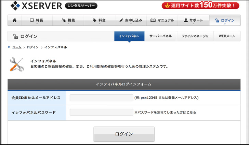Open the ログイン menu in top navigation
This screenshot has height=145, width=249.
tap(225, 20)
